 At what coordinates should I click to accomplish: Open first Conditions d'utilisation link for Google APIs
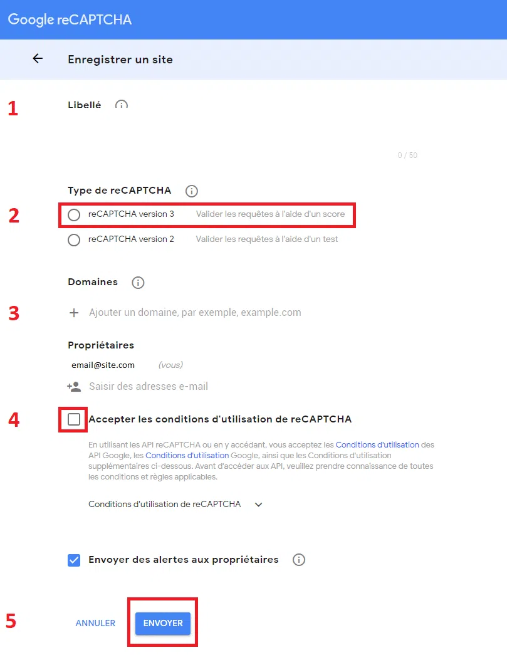(x=377, y=445)
